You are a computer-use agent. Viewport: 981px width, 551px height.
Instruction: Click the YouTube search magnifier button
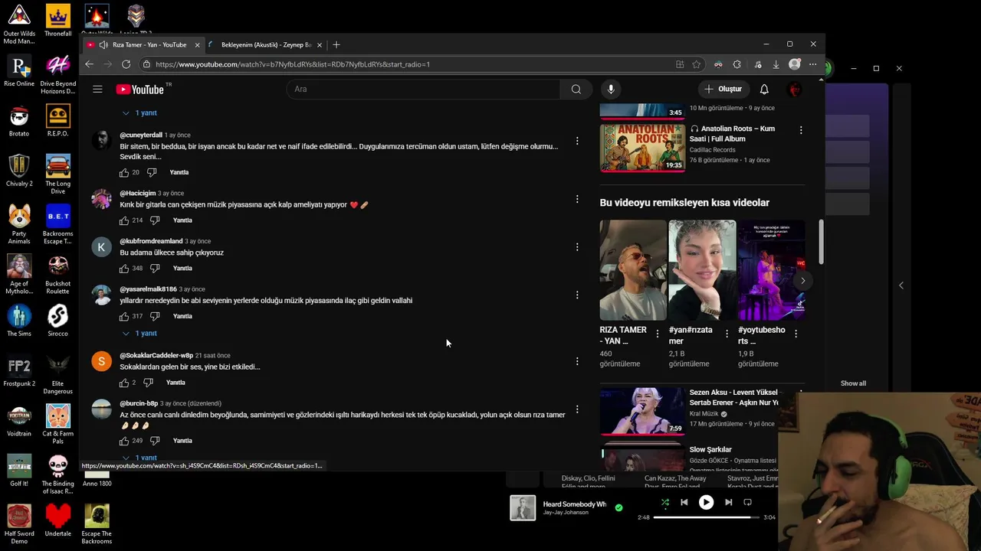pos(576,90)
